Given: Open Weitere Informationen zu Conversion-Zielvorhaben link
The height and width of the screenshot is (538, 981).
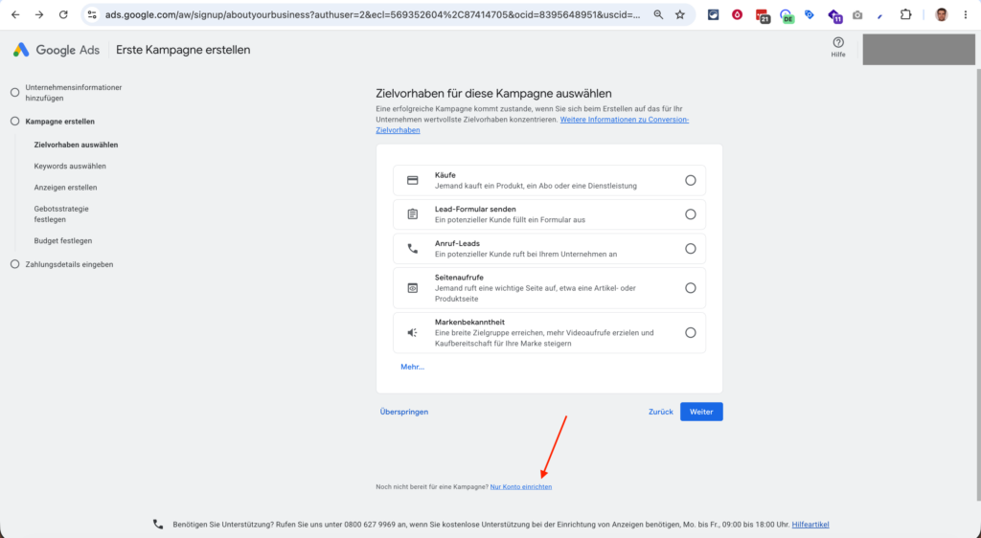Looking at the screenshot, I should [x=624, y=120].
